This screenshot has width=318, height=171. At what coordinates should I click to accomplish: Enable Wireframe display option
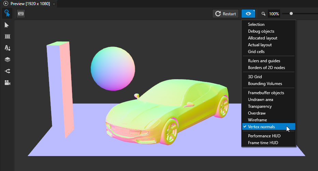tap(257, 120)
